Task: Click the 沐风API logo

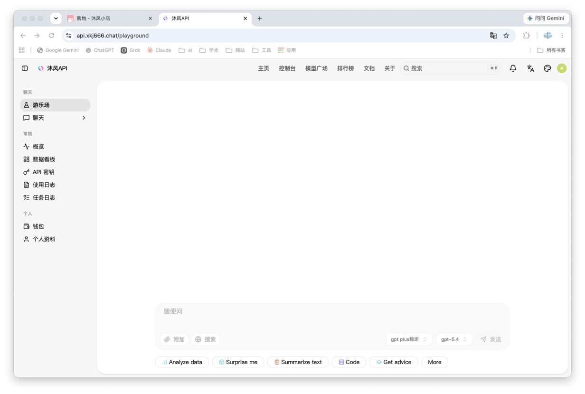Action: click(x=53, y=68)
